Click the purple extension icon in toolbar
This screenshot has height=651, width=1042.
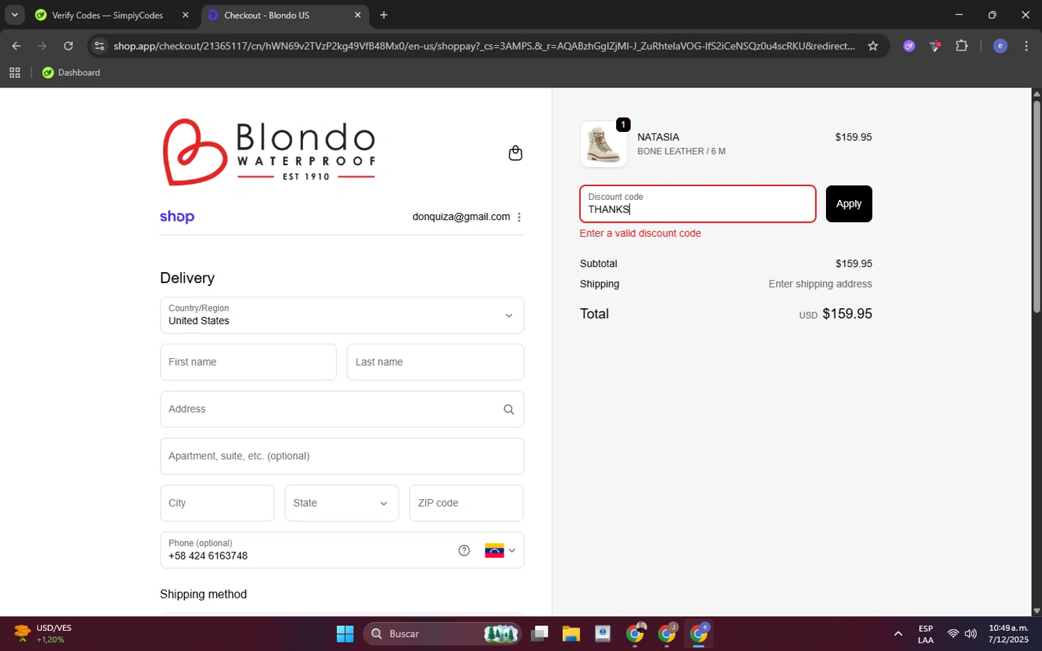tap(909, 46)
